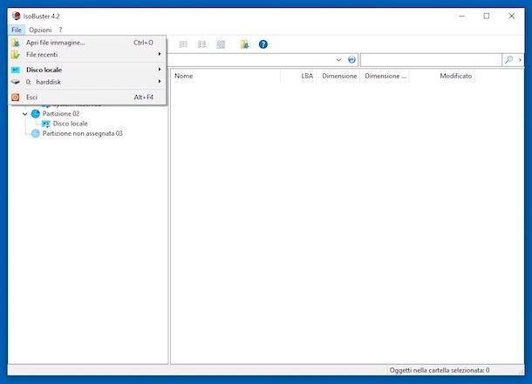This screenshot has height=384, width=532.
Task: Click the harddisk drive icon in menu
Action: coord(16,82)
